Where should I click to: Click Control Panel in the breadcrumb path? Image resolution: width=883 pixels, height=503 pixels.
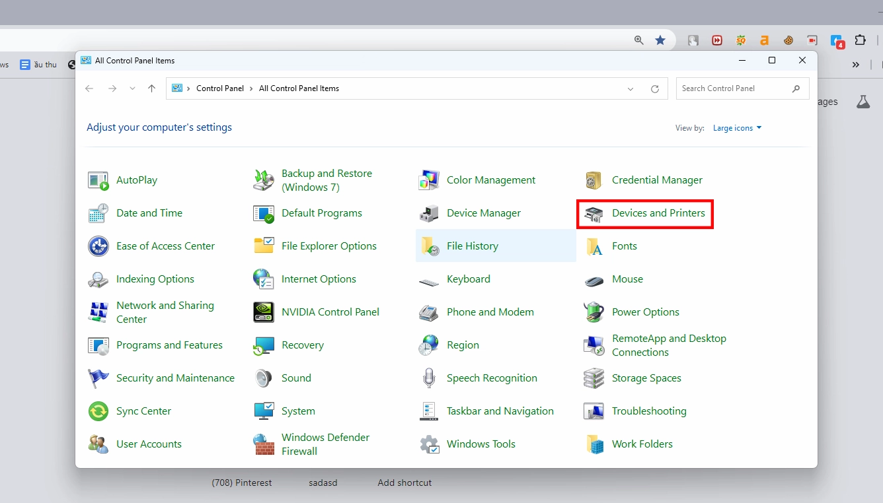[x=219, y=88]
